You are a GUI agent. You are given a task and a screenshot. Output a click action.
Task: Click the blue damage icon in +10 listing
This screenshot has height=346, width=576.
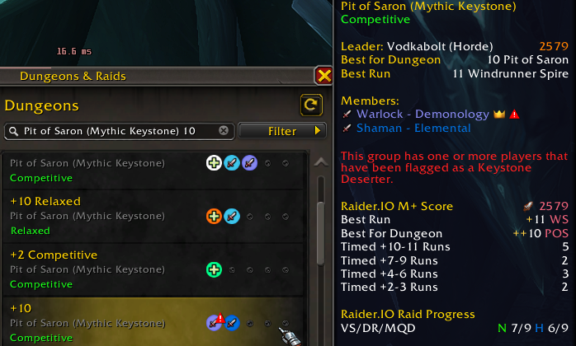click(232, 323)
